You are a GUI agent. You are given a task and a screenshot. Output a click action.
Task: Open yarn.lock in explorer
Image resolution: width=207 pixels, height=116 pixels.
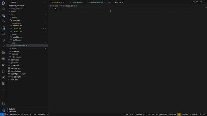pyautogui.click(x=14, y=80)
